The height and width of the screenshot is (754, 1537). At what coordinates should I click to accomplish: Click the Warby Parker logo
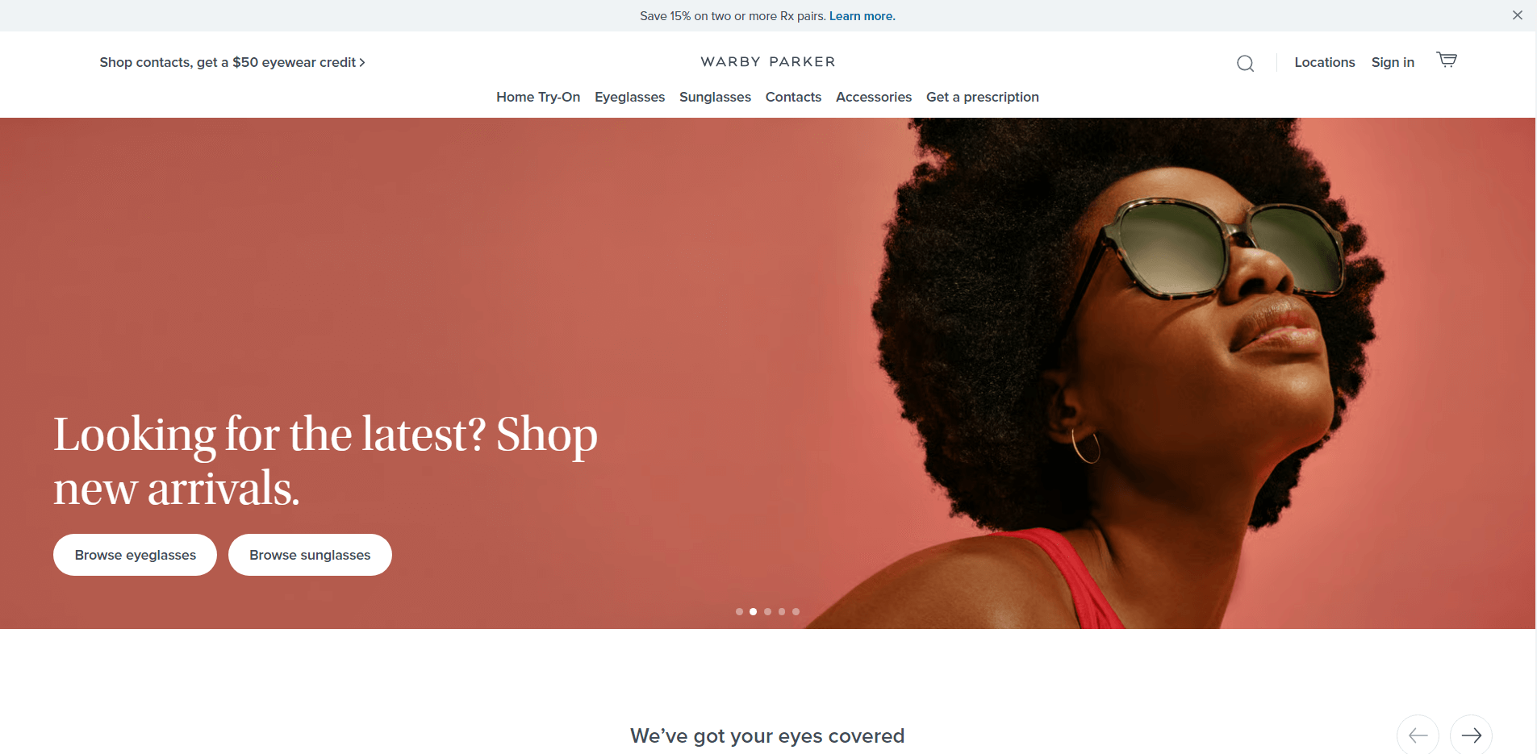768,62
